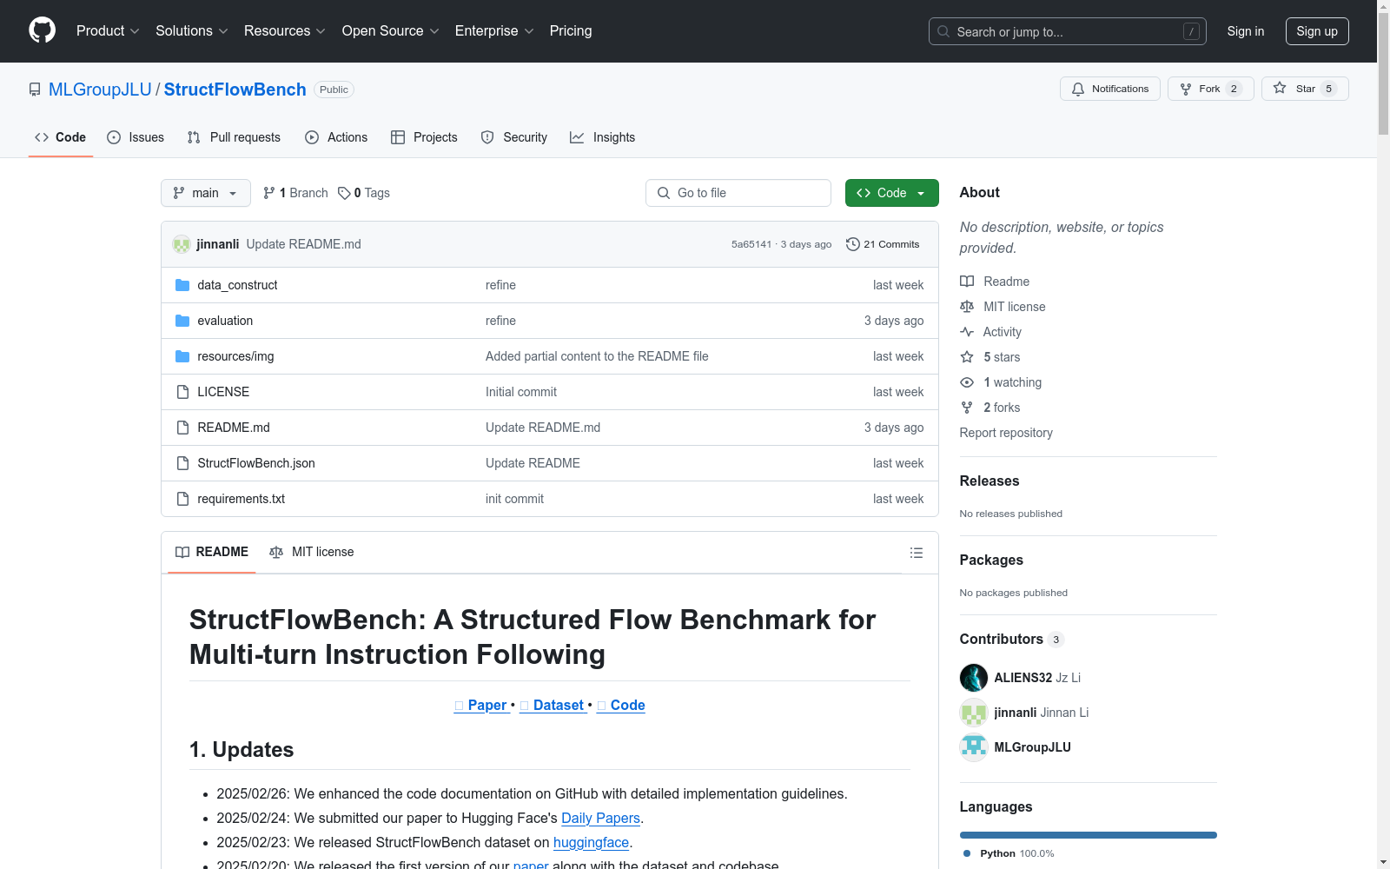The width and height of the screenshot is (1390, 869).
Task: Switch to the Actions tab
Action: click(x=336, y=137)
